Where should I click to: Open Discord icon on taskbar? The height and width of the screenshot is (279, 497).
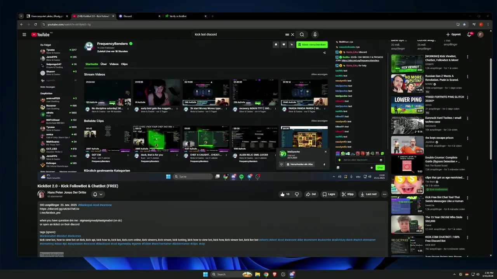[x=292, y=274]
